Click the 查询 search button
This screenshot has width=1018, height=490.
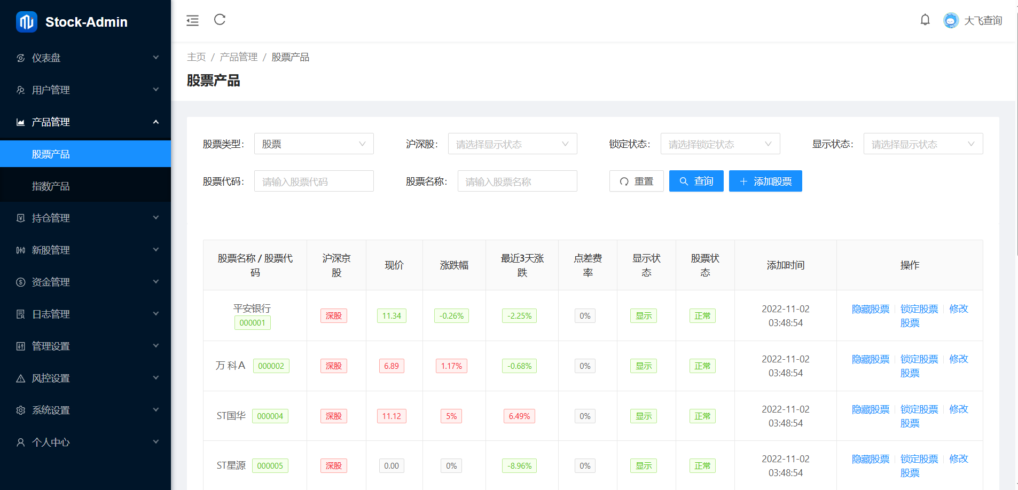point(696,181)
